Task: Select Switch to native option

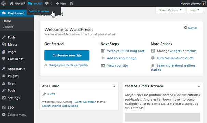Action: 39,11
